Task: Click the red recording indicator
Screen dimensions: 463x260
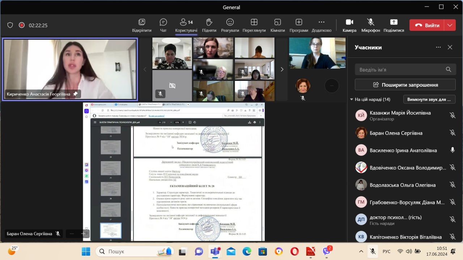Action: 22,25
